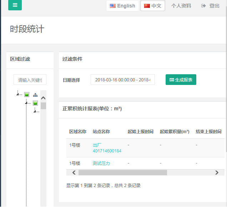Switch language to English
The image size is (227, 207).
(x=122, y=6)
